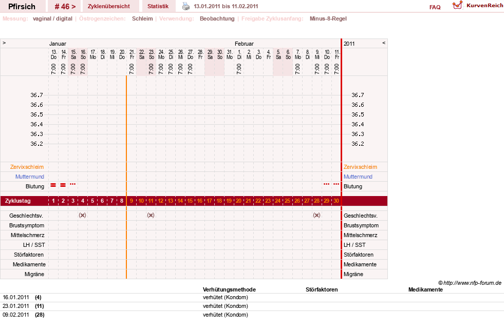Screen dimensions: 504x330
Task: Click the 'Beobachtung' usage value
Action: coord(217,18)
